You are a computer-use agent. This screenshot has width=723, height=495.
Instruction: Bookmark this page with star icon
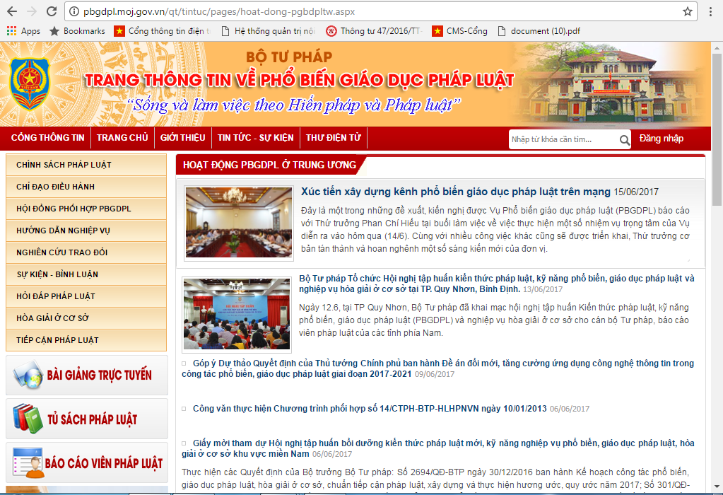pos(687,11)
